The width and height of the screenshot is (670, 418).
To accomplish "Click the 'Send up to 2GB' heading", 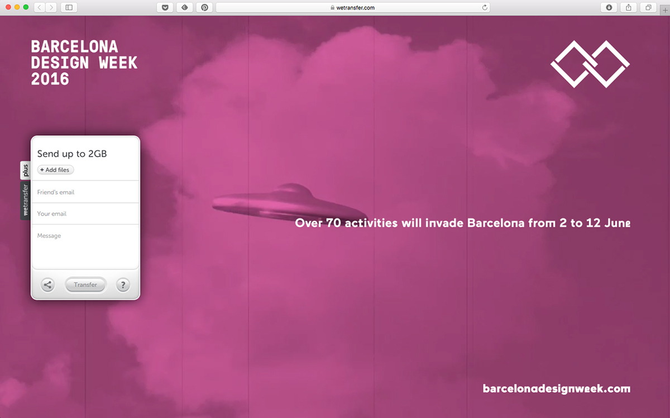I will pos(71,154).
